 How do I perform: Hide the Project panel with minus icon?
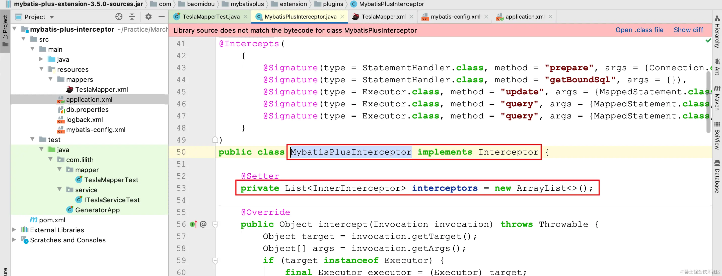pyautogui.click(x=162, y=17)
